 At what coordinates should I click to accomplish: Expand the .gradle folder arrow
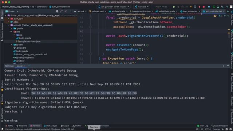coord(11,28)
